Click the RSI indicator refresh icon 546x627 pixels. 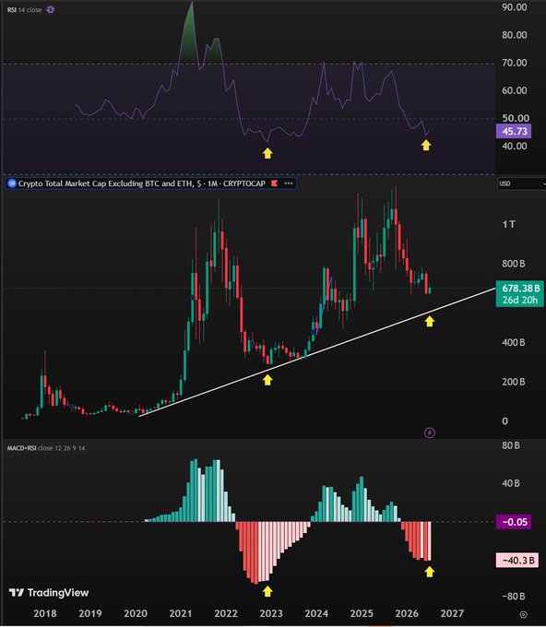[51, 9]
